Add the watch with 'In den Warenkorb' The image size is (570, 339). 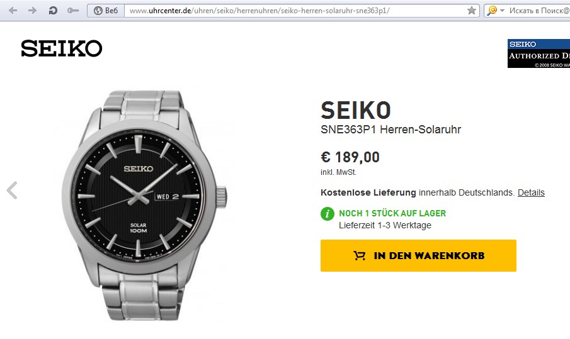point(418,255)
